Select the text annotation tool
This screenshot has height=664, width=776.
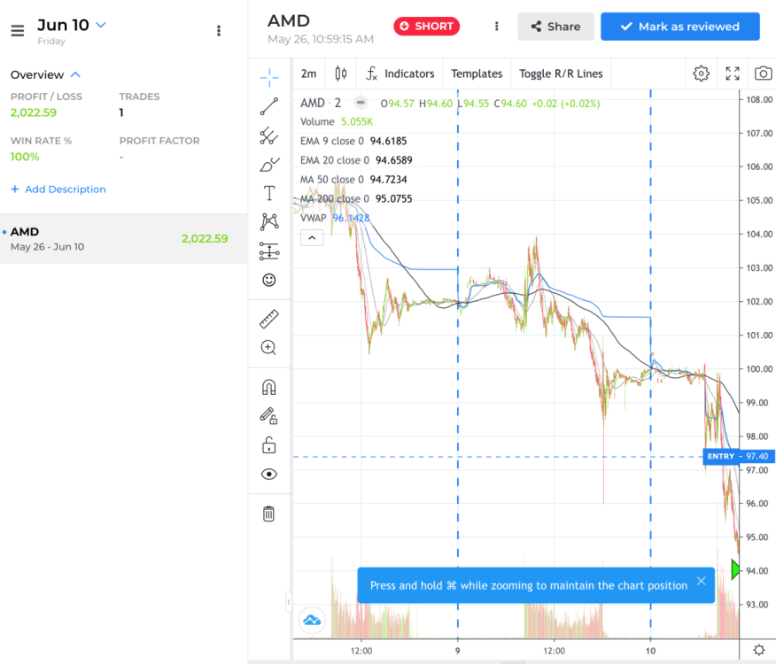269,193
